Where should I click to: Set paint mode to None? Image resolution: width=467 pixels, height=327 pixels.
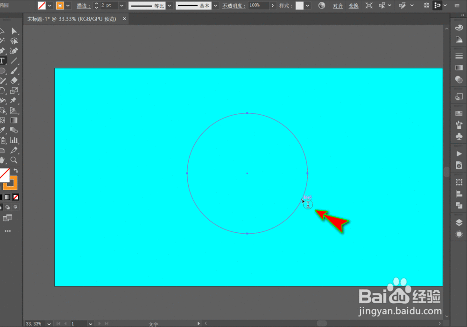[x=15, y=197]
